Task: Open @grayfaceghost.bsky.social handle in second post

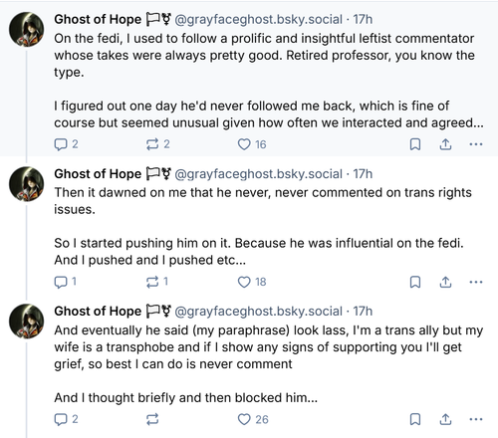Action: click(258, 174)
